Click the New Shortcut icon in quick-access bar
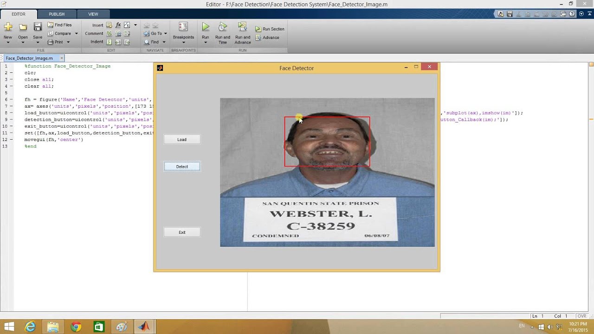 click(x=501, y=14)
